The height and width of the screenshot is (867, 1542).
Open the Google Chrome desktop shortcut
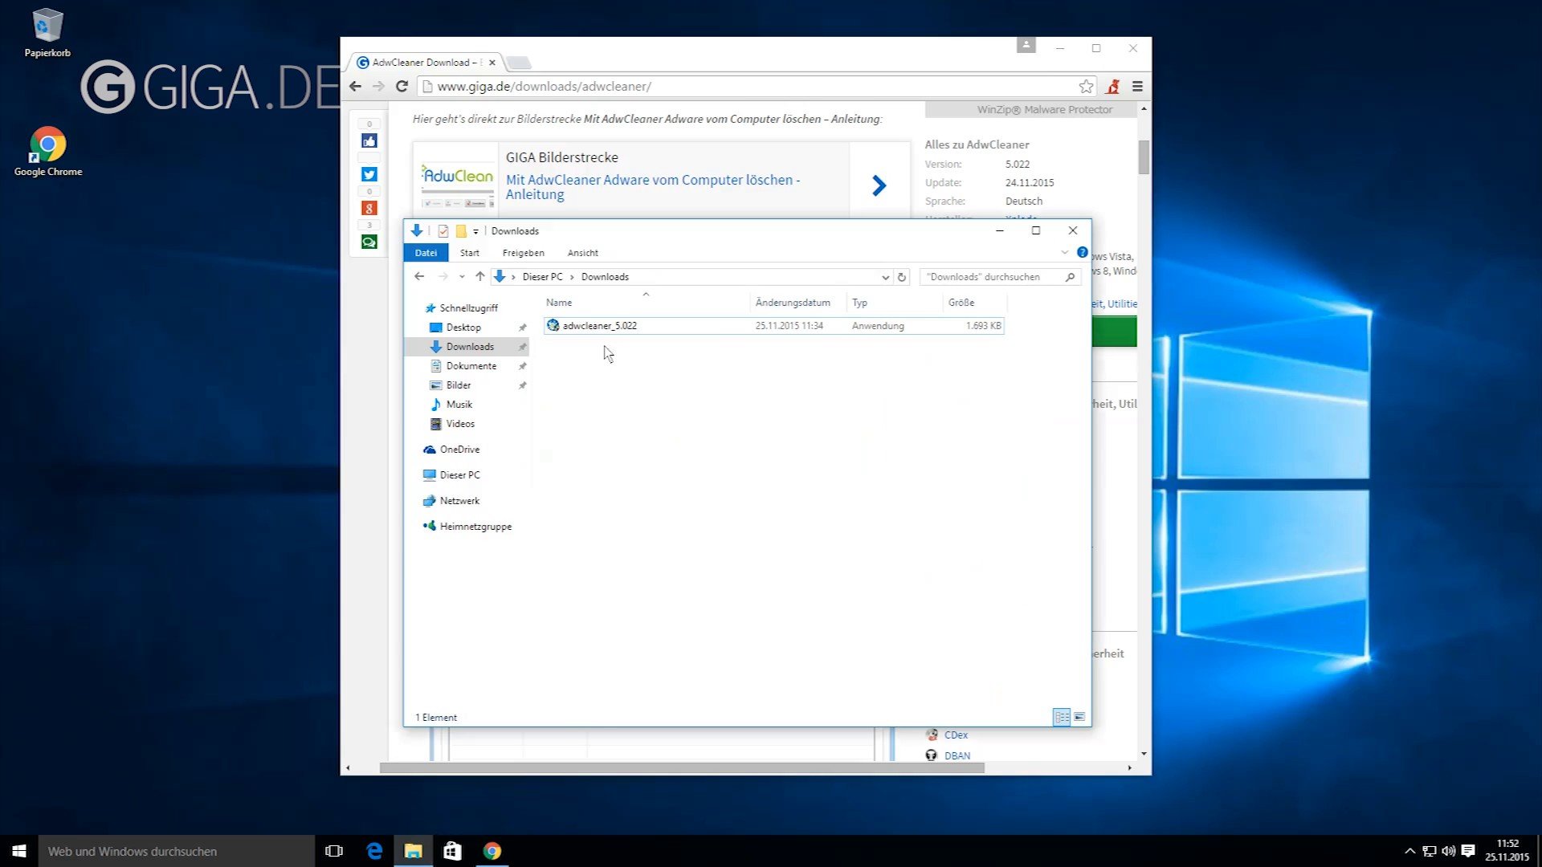[x=48, y=151]
